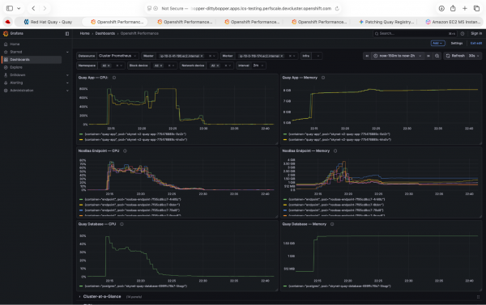486x305 pixels.
Task: Show the Safari tab overview
Action: 476,8
